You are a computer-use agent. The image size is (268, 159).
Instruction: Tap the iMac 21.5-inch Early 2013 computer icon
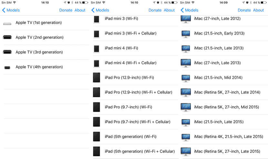tap(186, 34)
